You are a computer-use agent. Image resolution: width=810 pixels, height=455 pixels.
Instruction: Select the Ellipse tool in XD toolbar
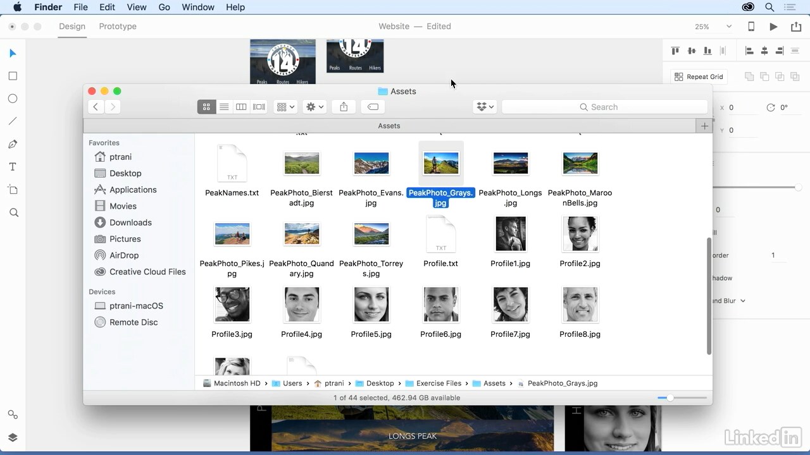click(13, 99)
